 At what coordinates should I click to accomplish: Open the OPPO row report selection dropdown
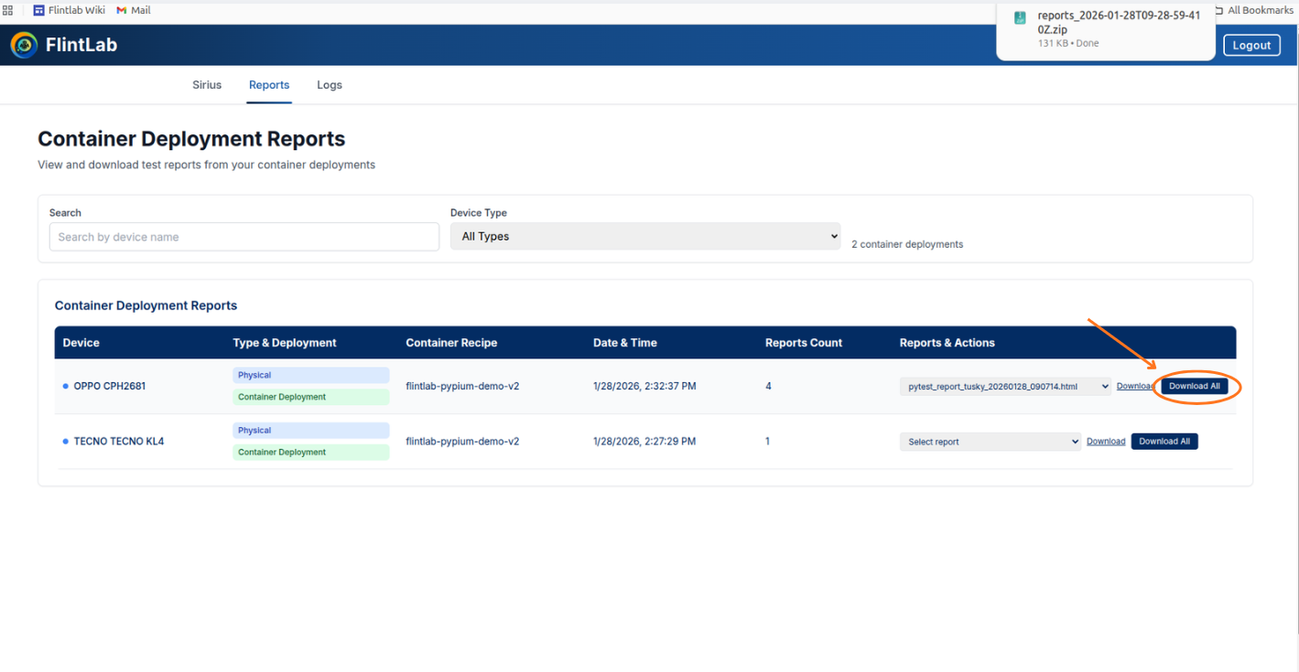[x=1005, y=387]
